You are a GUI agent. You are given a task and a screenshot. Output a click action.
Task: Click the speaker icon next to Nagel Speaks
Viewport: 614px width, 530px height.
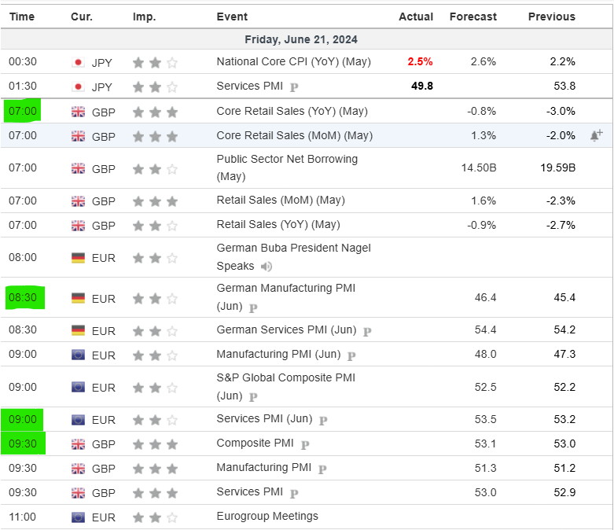[x=267, y=267]
